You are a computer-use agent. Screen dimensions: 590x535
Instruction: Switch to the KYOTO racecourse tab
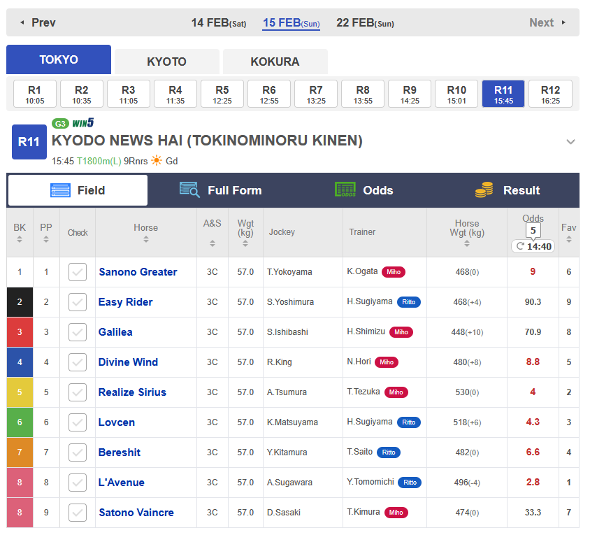166,62
